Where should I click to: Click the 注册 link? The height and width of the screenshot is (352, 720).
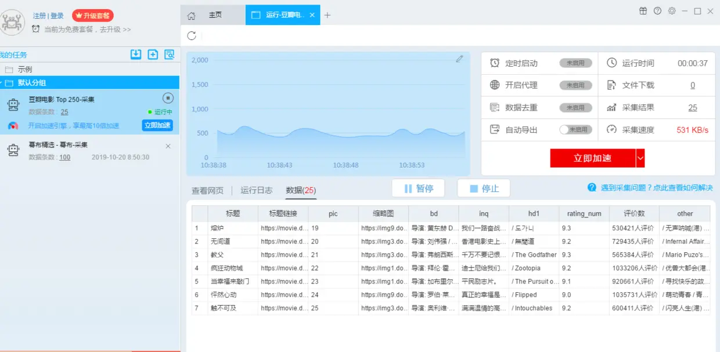click(x=39, y=16)
